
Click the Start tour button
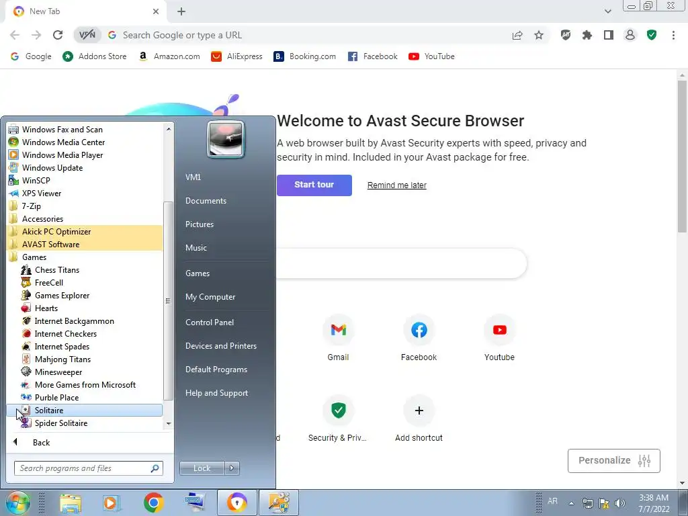pos(314,185)
